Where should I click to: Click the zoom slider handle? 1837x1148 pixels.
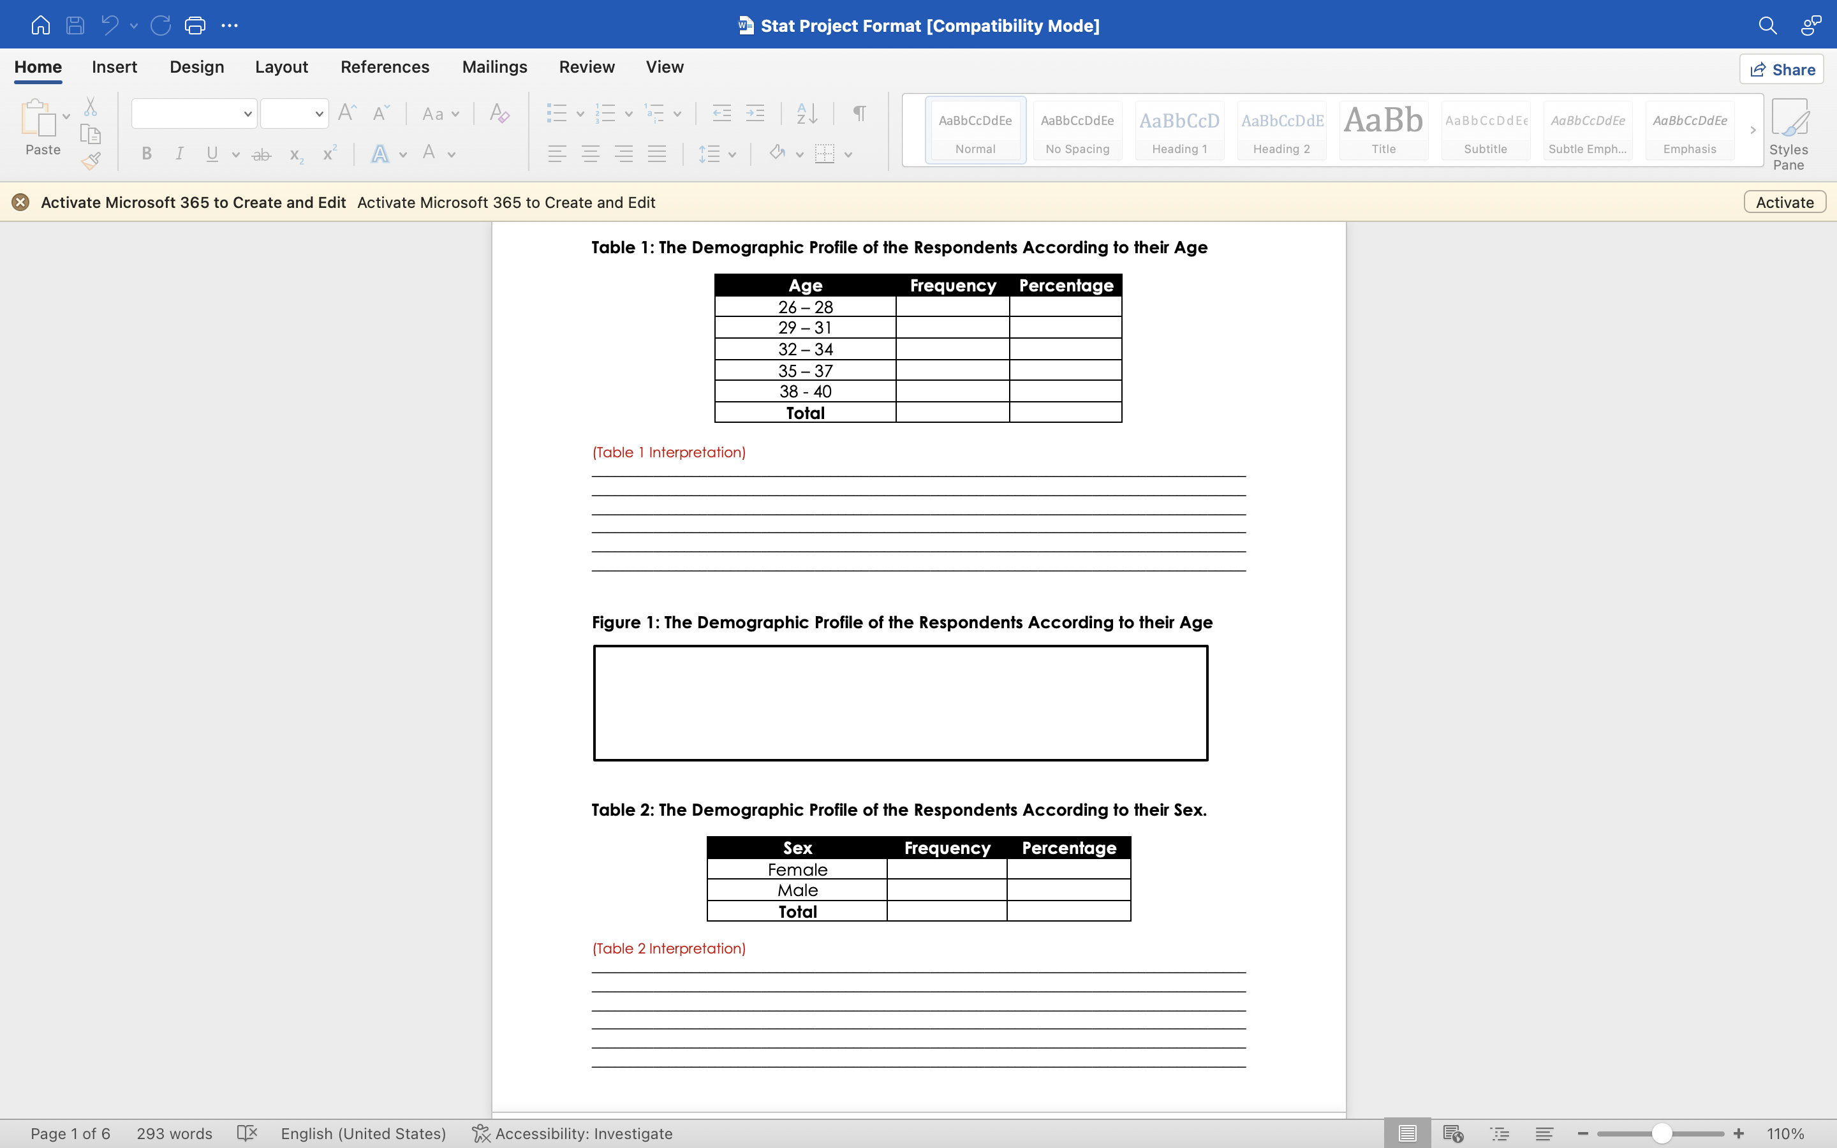pyautogui.click(x=1662, y=1133)
